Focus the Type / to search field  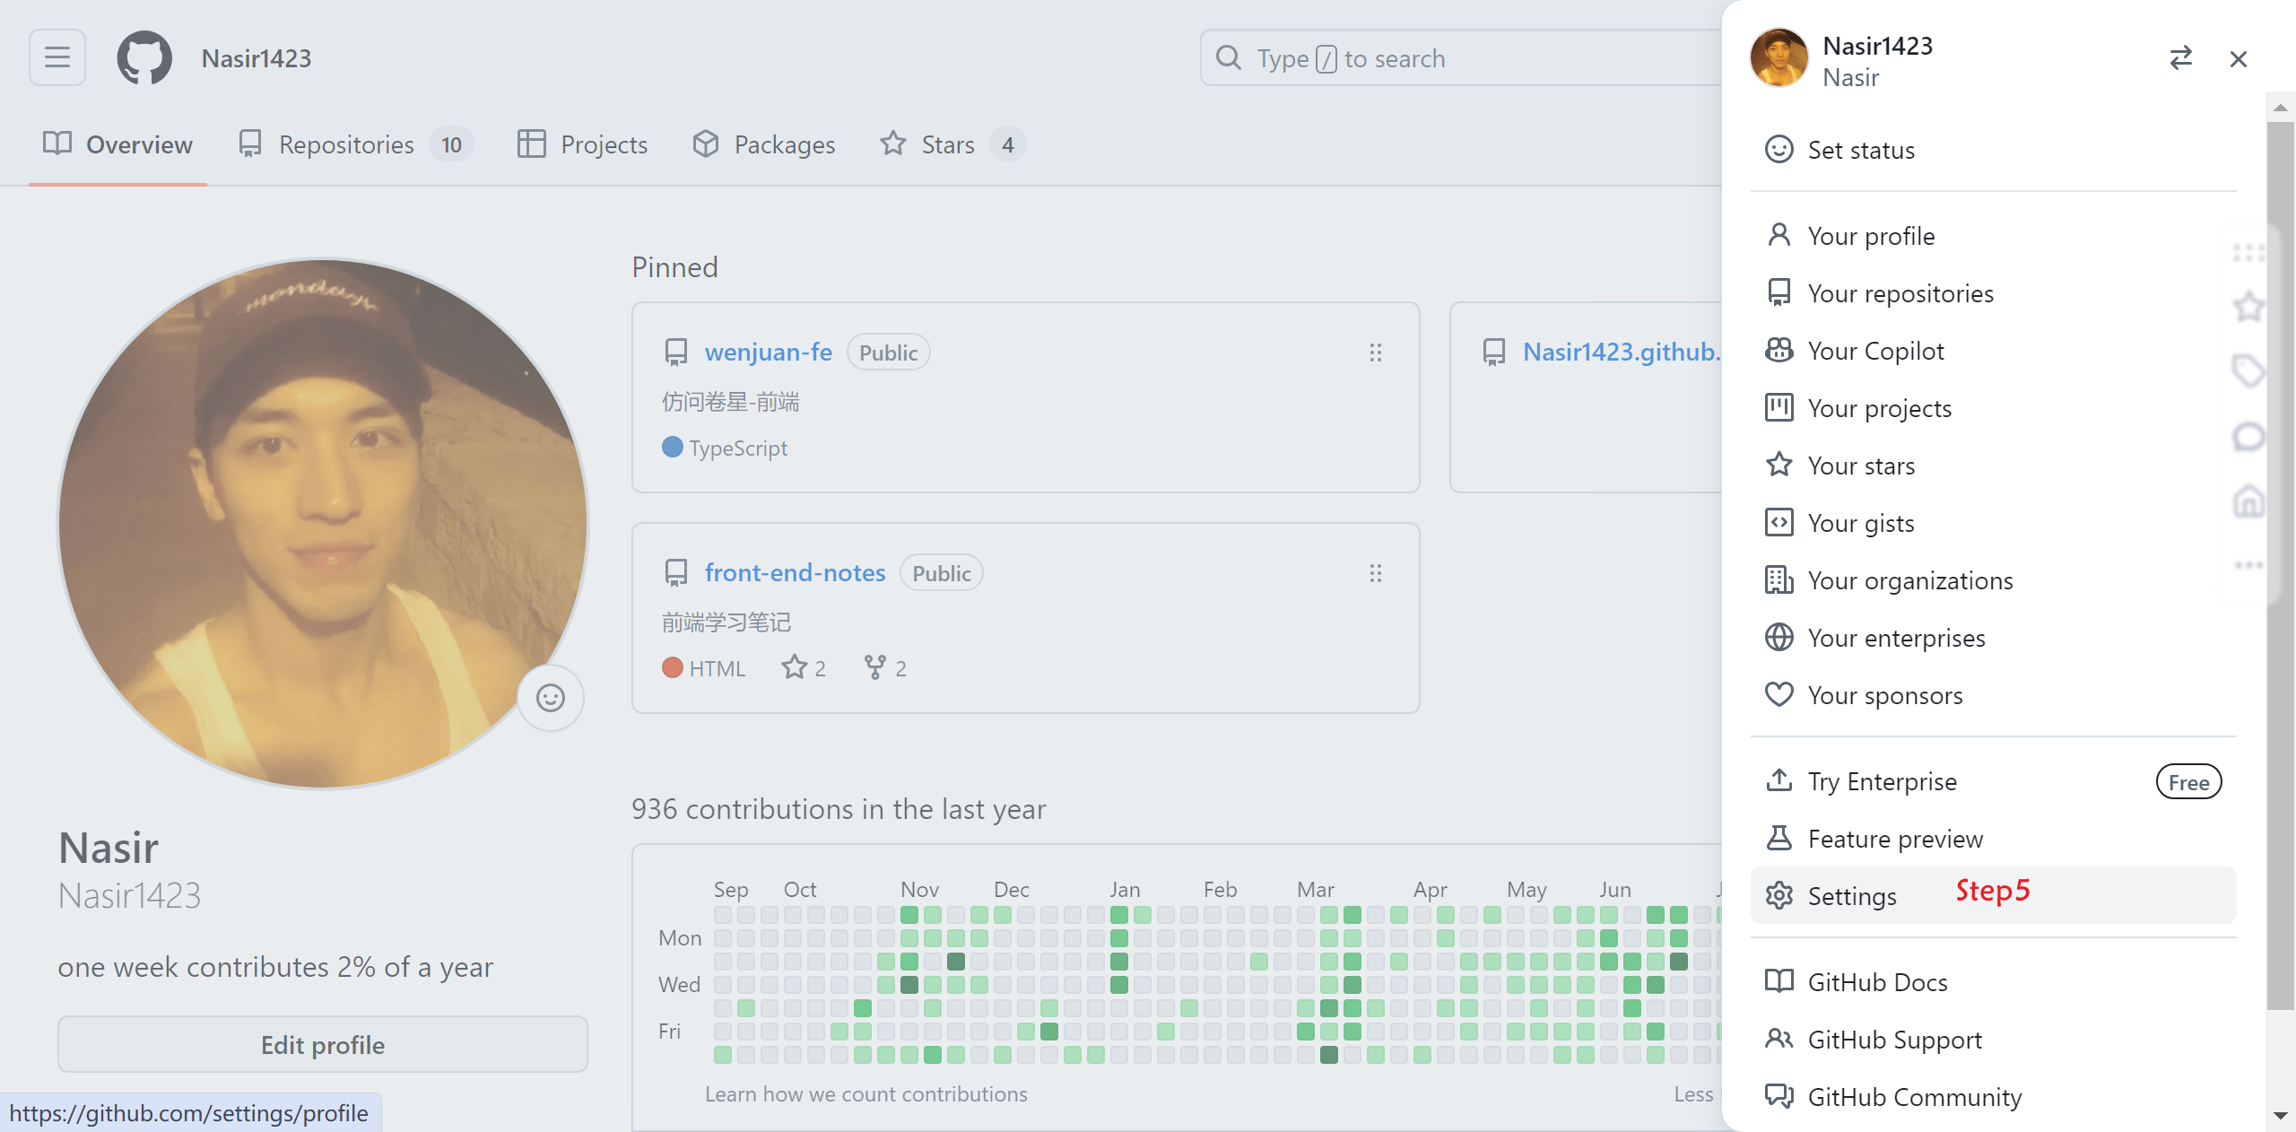coord(1462,58)
